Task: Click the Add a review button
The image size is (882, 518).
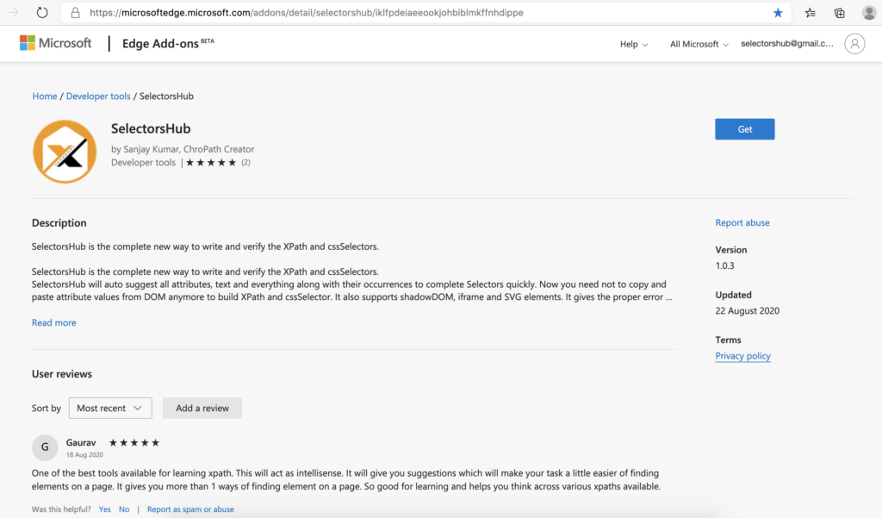Action: (202, 408)
